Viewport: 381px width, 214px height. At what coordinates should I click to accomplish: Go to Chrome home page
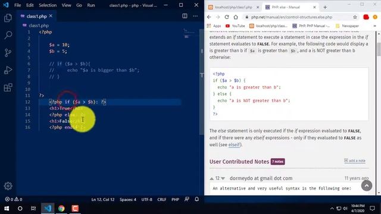click(x=236, y=17)
